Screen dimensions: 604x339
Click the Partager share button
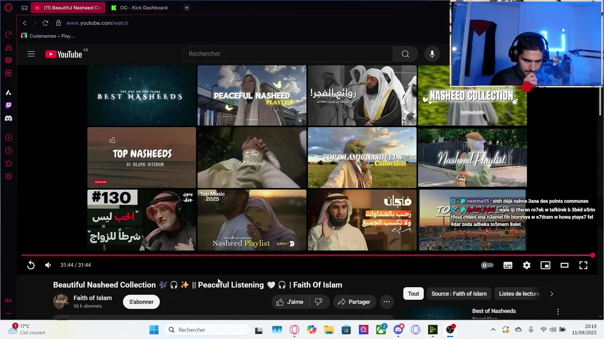coord(354,302)
